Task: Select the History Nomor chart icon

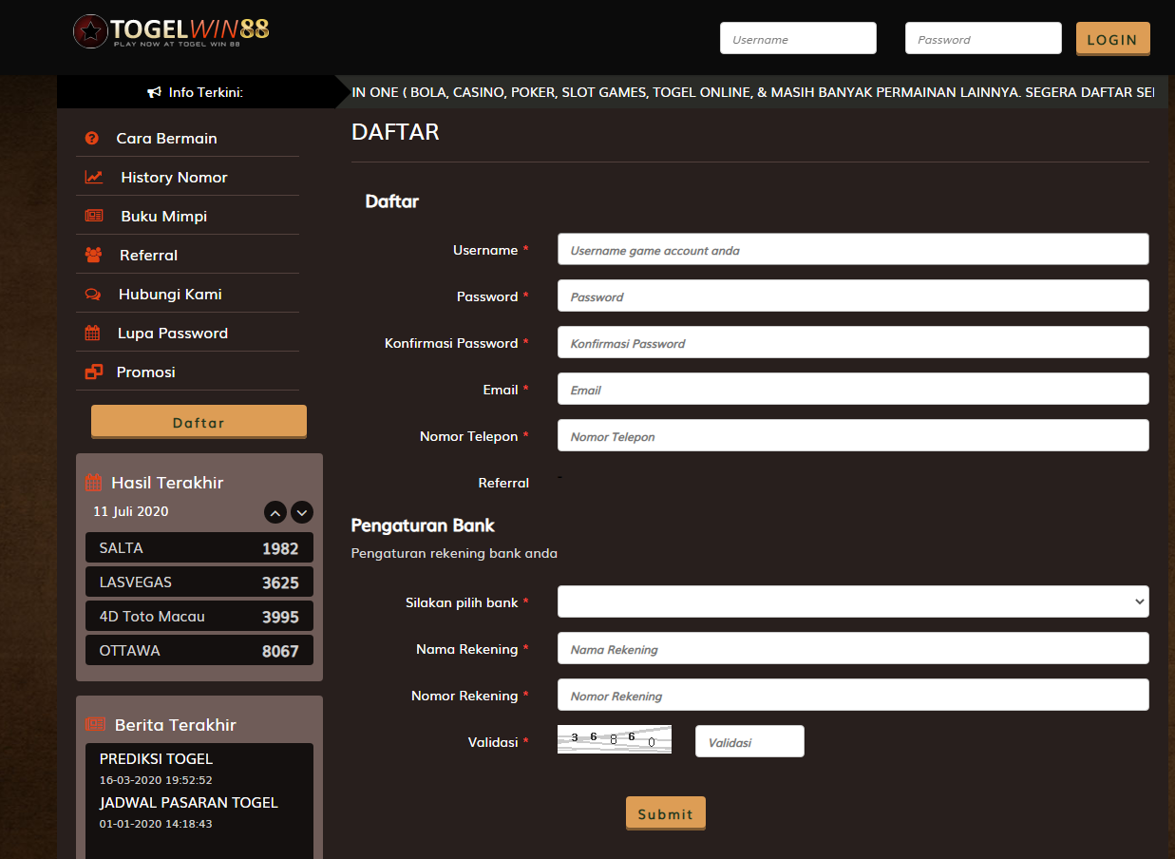Action: click(x=92, y=177)
